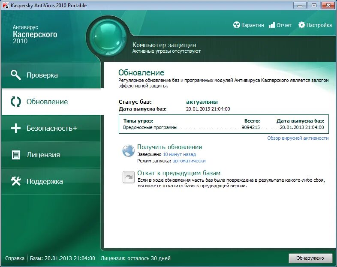The height and width of the screenshot is (267, 337).
Task: Click the 'Статус баз:' label
Action: 135,102
